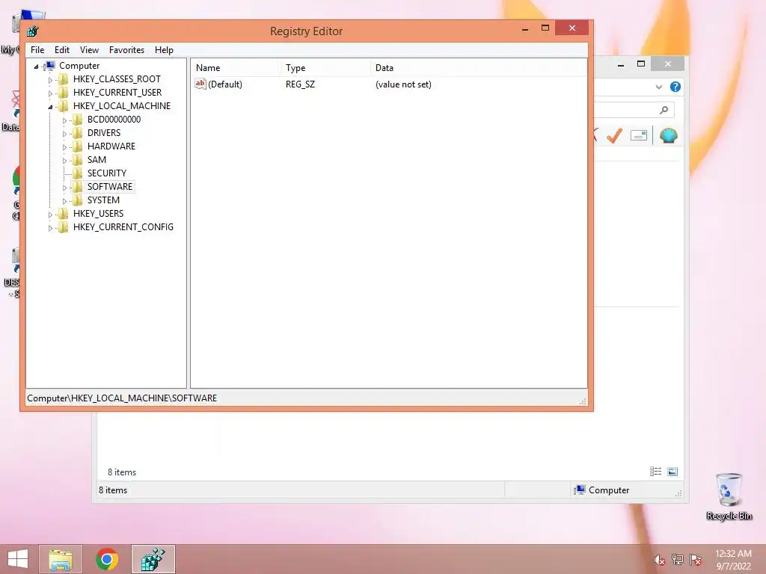Click the BCD00000000 folder icon
The width and height of the screenshot is (766, 574).
[x=77, y=120]
